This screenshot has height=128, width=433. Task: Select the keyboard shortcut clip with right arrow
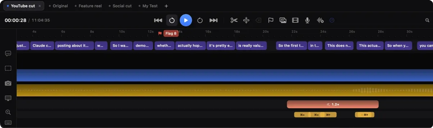(x=365, y=115)
